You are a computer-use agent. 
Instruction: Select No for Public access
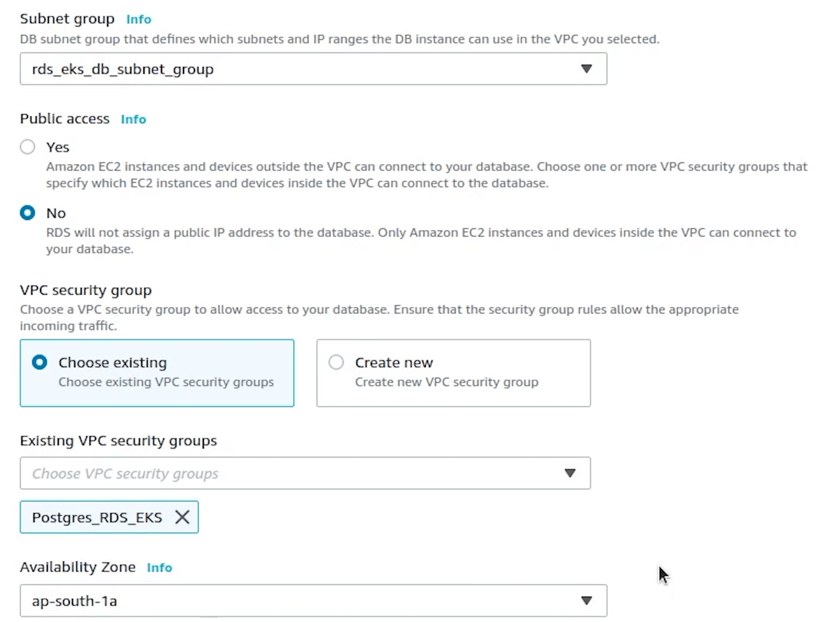coord(27,213)
